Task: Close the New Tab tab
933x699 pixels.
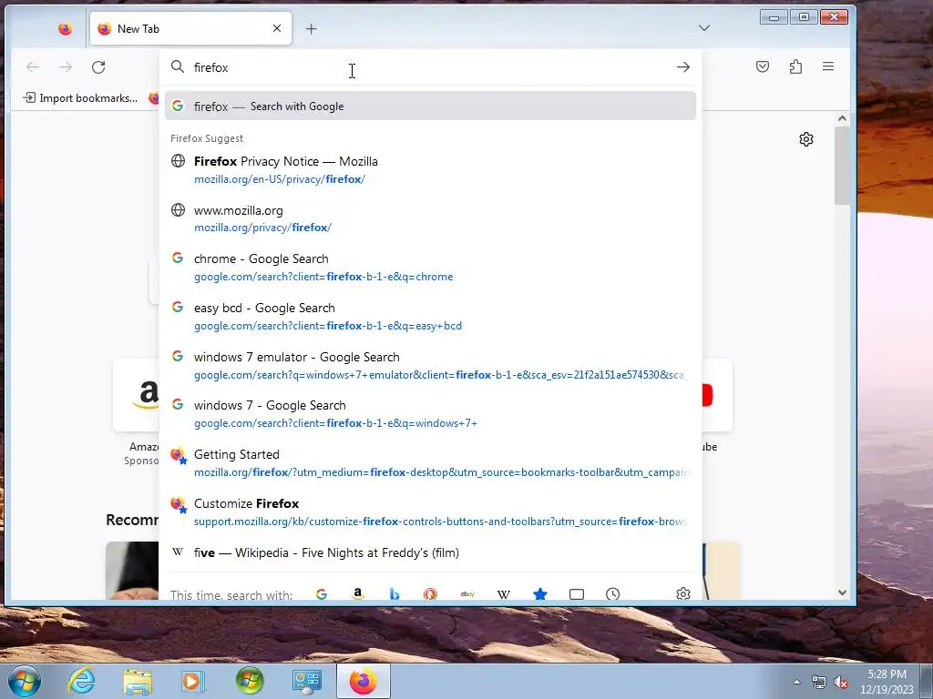Action: pos(277,28)
